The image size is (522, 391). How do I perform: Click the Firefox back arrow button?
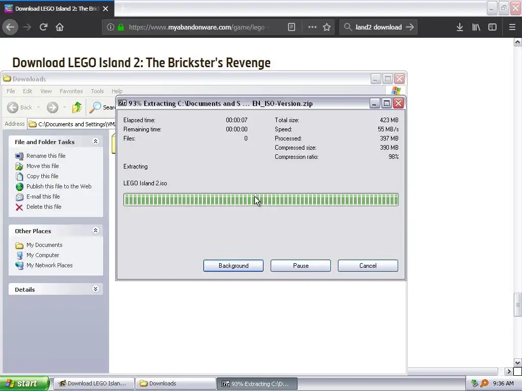point(10,27)
